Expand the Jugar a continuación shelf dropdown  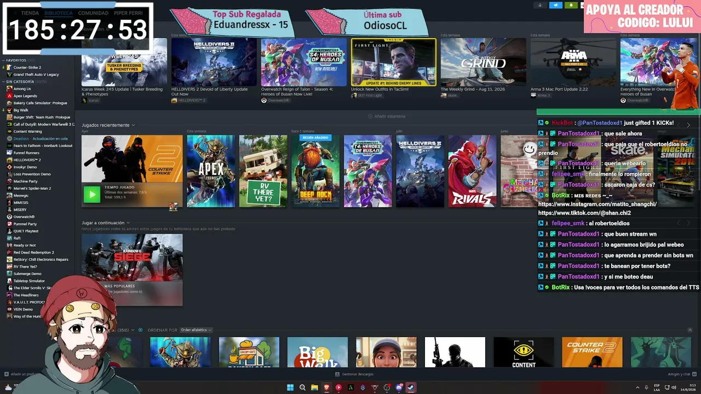click(x=128, y=223)
